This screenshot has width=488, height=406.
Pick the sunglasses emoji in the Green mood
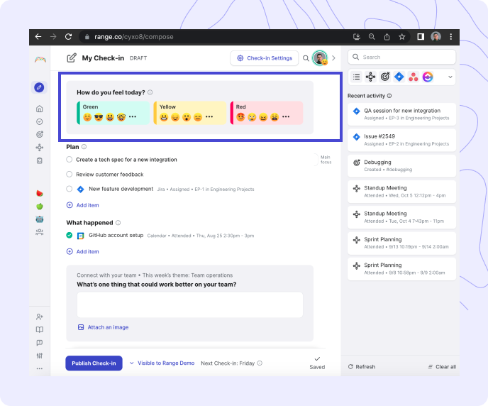click(x=99, y=117)
